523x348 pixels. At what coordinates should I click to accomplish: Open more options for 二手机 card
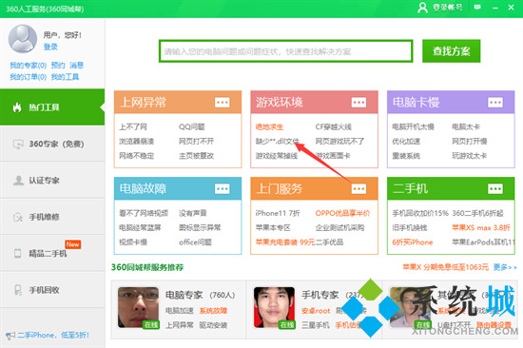495,189
